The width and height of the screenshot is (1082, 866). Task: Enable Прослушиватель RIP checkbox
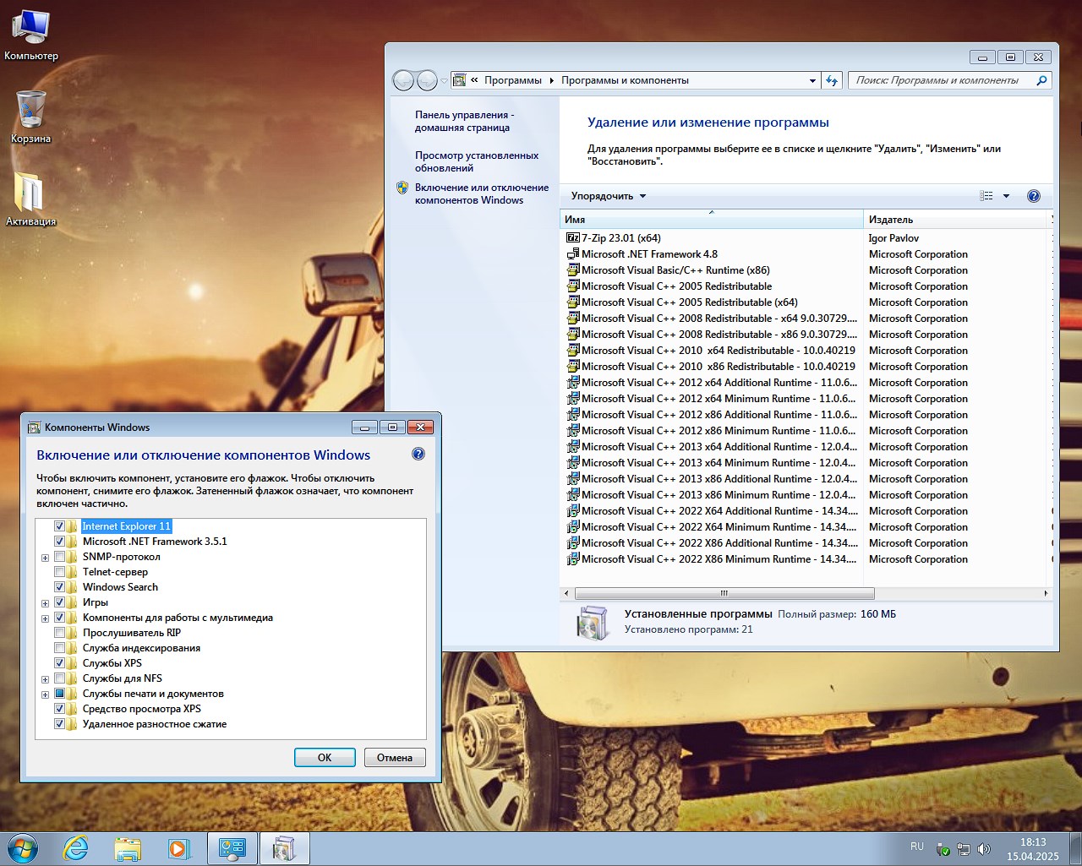tap(59, 633)
